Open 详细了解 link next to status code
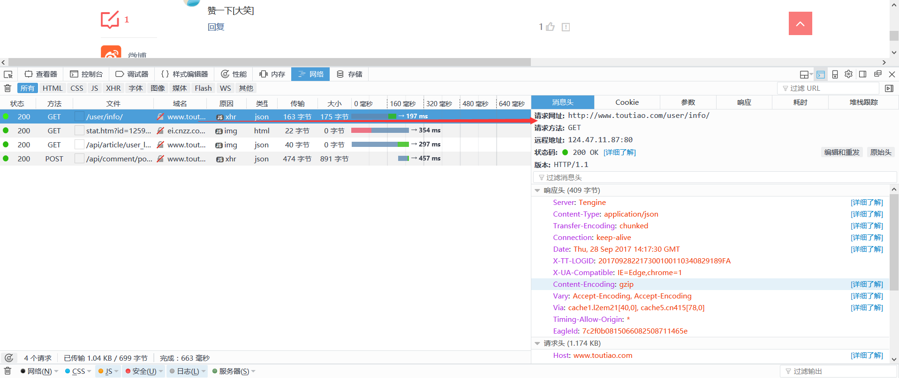The image size is (899, 378). tap(619, 153)
